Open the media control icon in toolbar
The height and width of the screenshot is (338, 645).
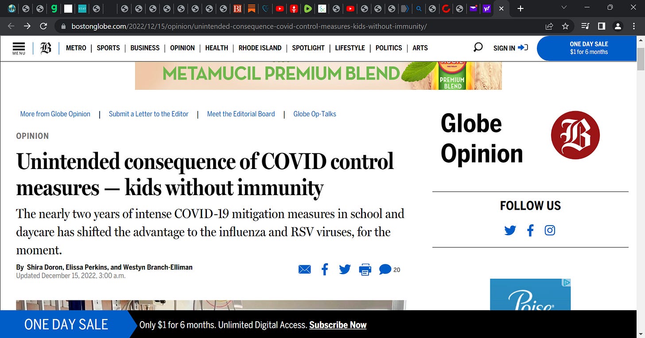pos(585,26)
